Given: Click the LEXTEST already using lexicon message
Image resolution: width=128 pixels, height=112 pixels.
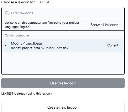Looking at the screenshot, I should click(x=27, y=94).
